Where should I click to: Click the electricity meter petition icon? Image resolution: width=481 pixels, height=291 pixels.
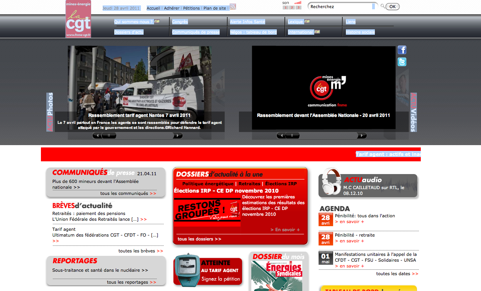(186, 269)
